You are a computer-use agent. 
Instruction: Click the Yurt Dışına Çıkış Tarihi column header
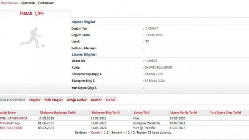225,113
